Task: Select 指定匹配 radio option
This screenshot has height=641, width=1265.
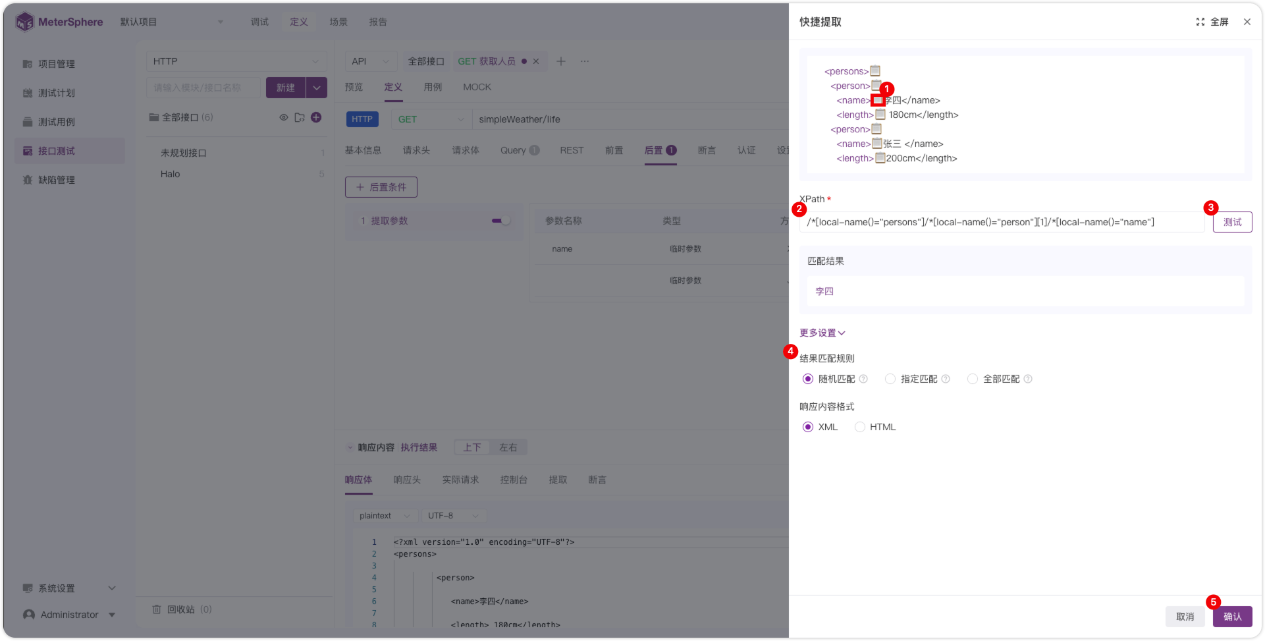Action: [890, 379]
